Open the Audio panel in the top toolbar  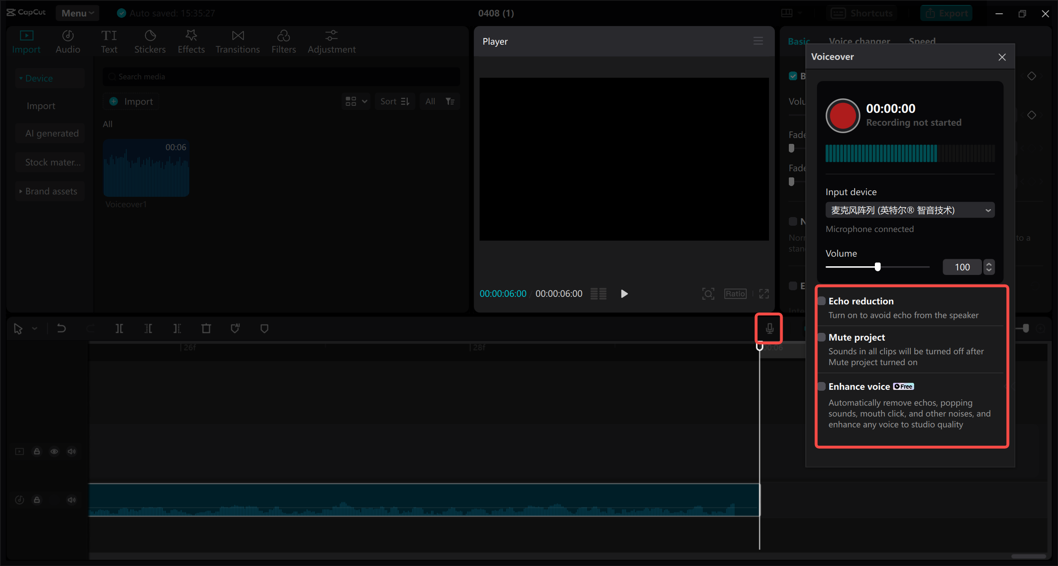(67, 41)
